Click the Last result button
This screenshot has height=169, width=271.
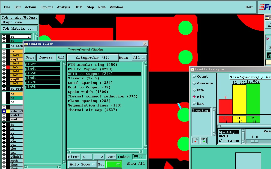pyautogui.click(x=111, y=157)
